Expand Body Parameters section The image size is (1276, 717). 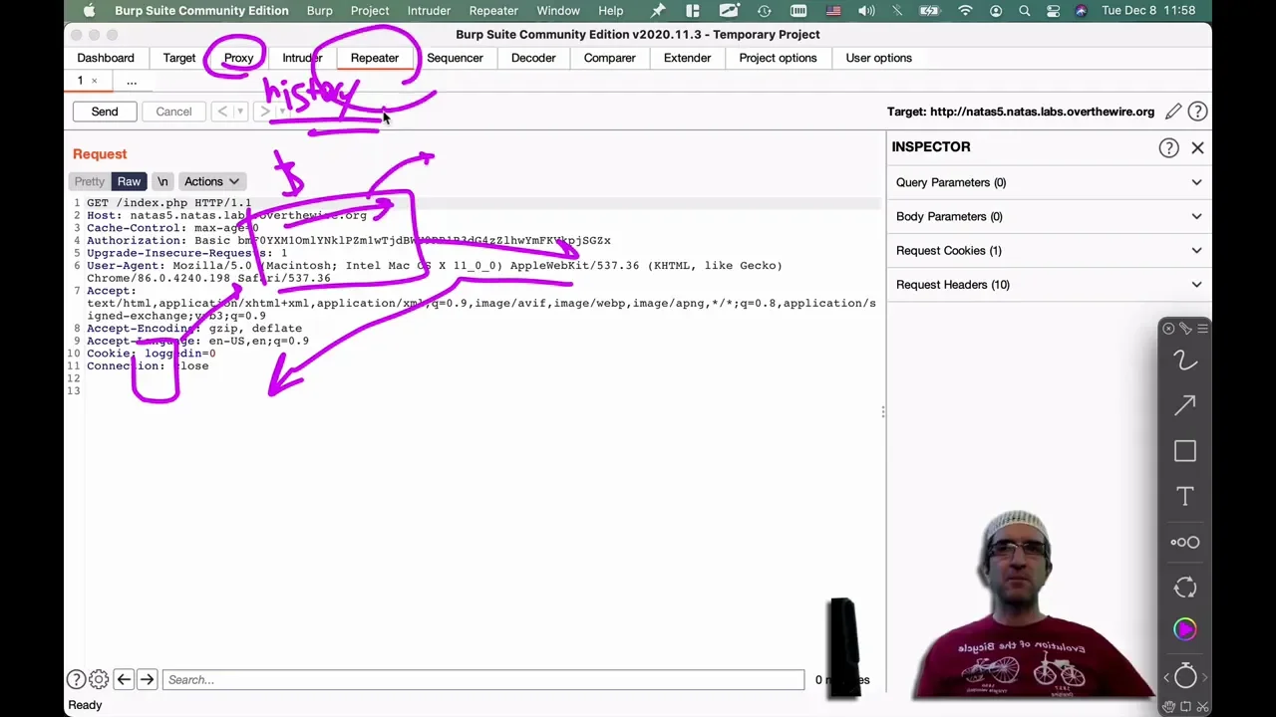1049,216
